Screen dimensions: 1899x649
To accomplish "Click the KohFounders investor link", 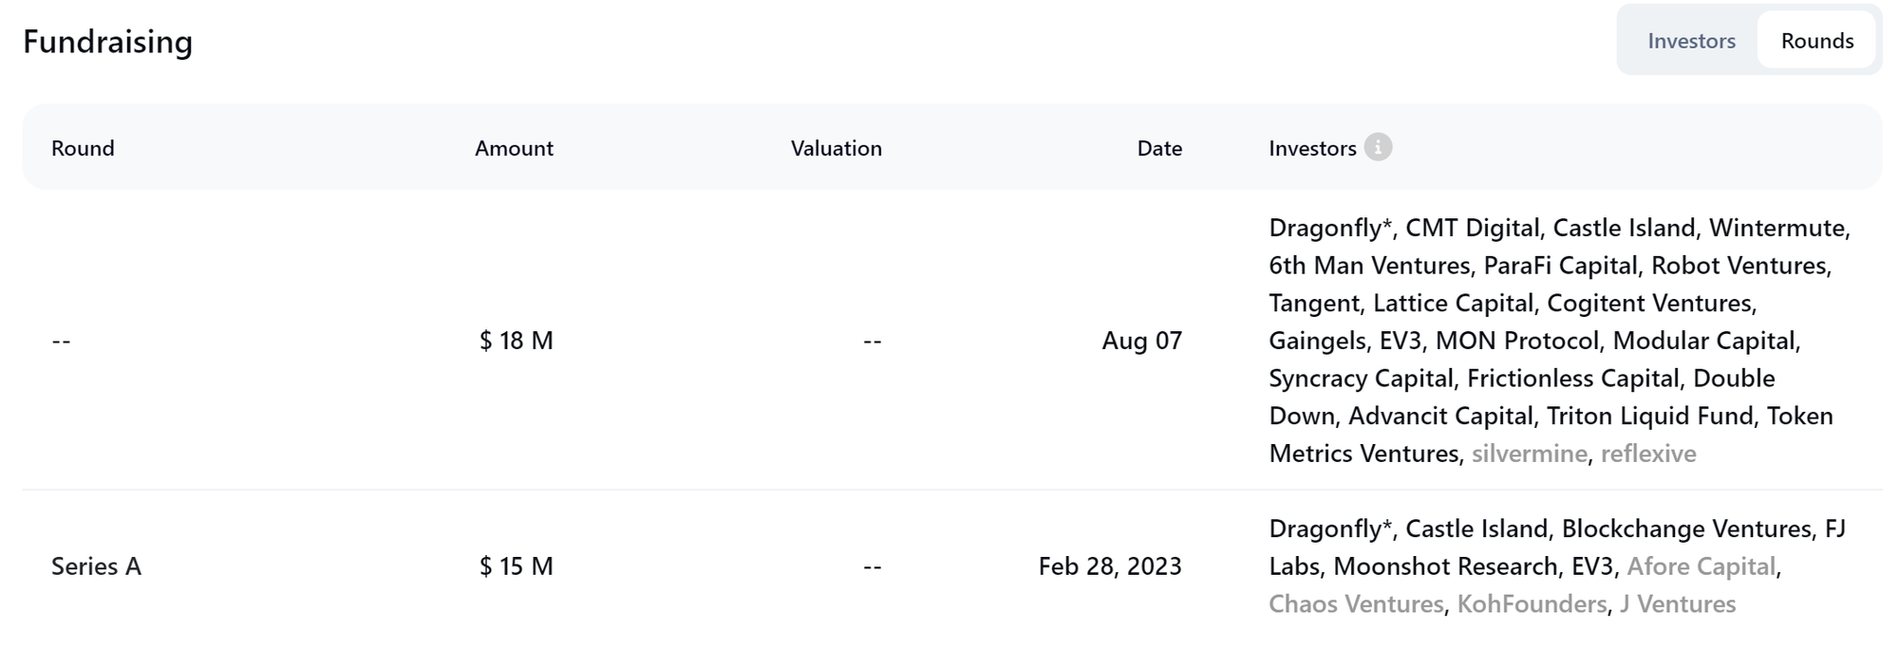I will point(1532,604).
